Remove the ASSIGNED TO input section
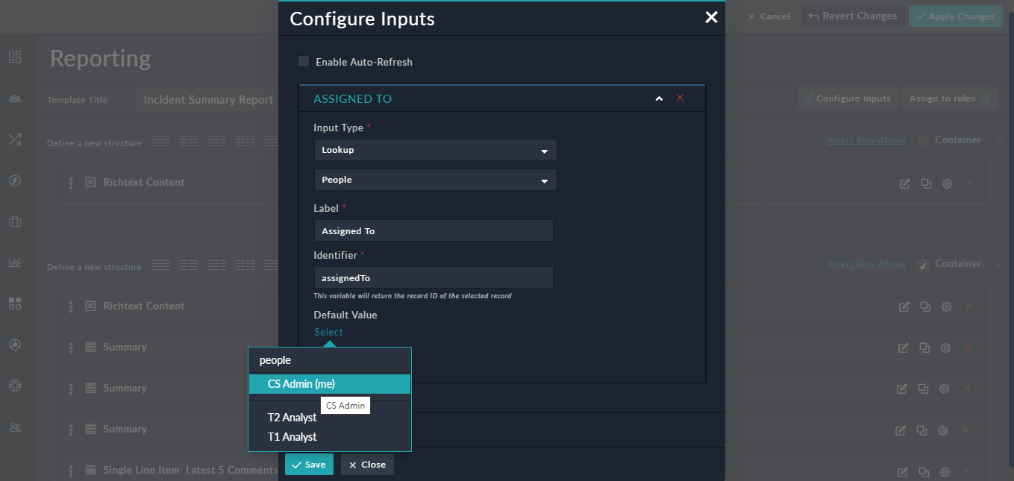 coord(680,98)
